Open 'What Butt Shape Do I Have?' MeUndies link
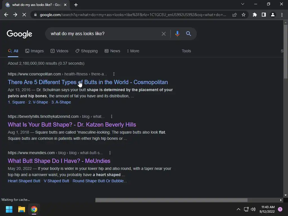 tap(59, 161)
